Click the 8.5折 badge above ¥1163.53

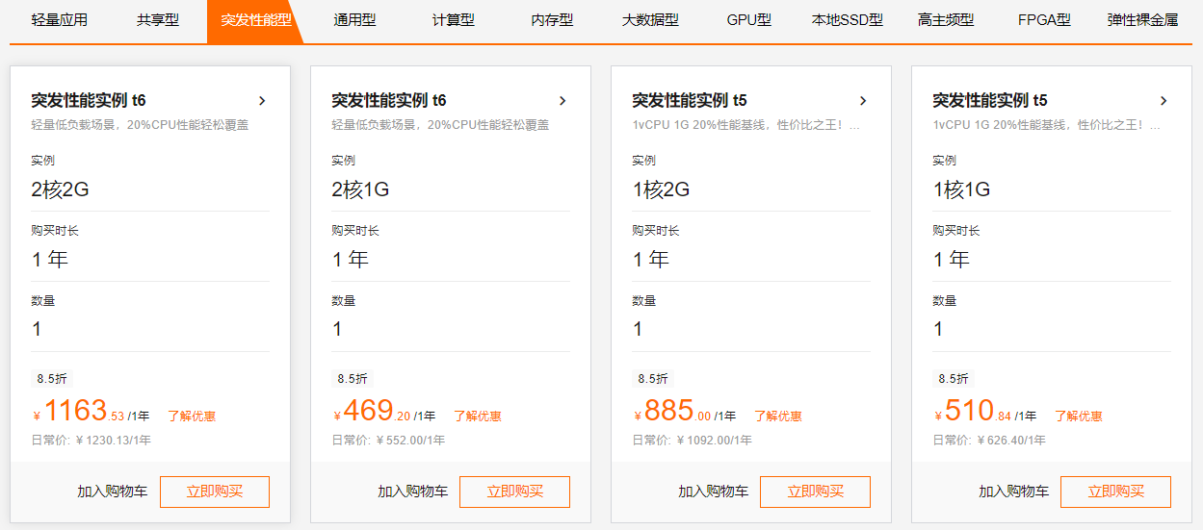(52, 378)
